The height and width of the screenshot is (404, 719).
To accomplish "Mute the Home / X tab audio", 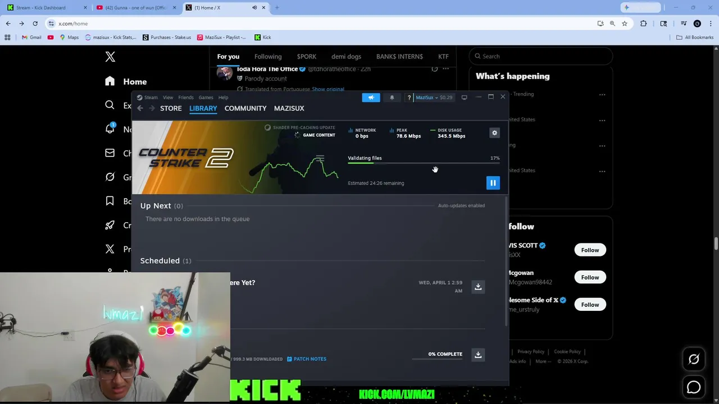I will pos(254,8).
